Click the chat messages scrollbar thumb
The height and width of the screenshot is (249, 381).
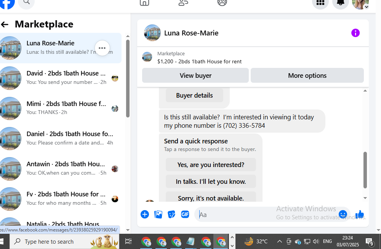(365, 170)
